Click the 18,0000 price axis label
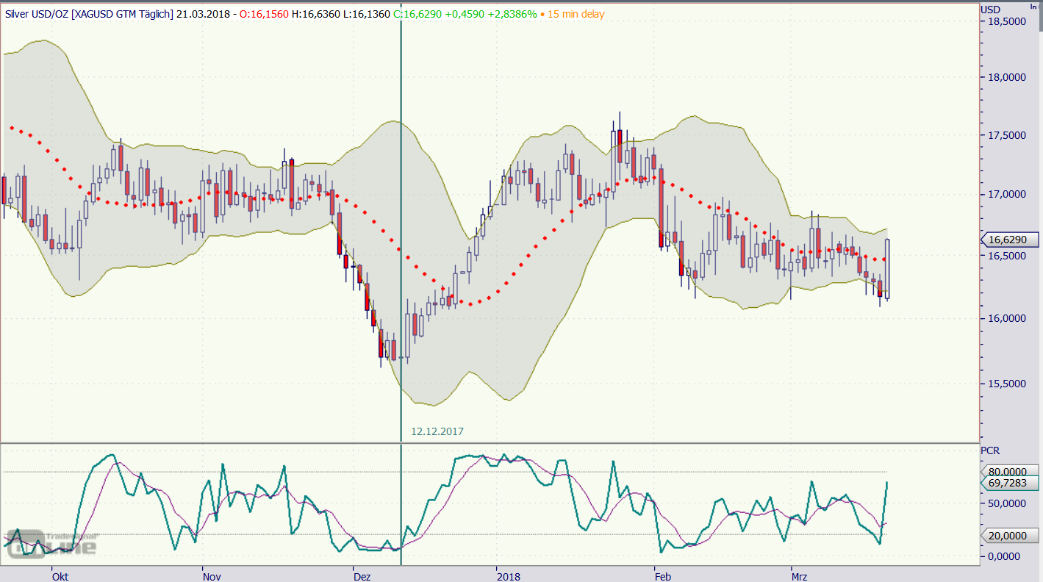This screenshot has width=1043, height=582. point(1006,77)
